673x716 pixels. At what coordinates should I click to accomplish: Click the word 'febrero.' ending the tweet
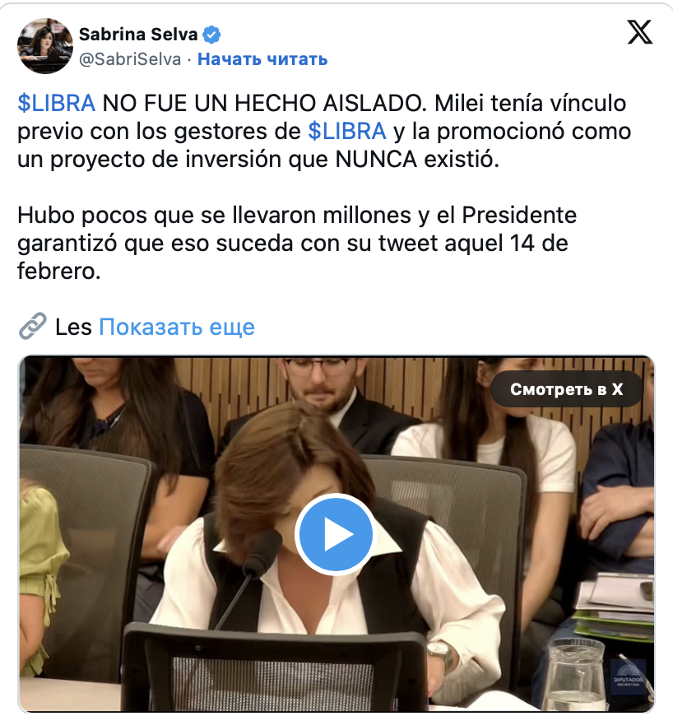[x=59, y=272]
